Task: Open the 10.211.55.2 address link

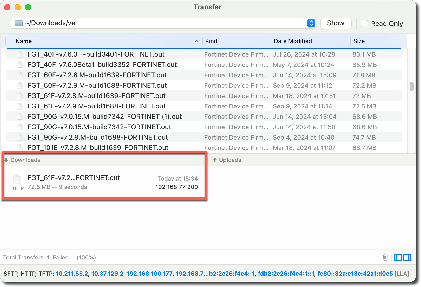Action: (72, 274)
